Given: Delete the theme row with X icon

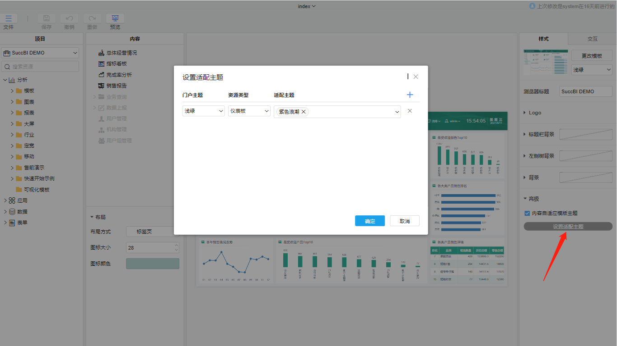Looking at the screenshot, I should click(410, 111).
